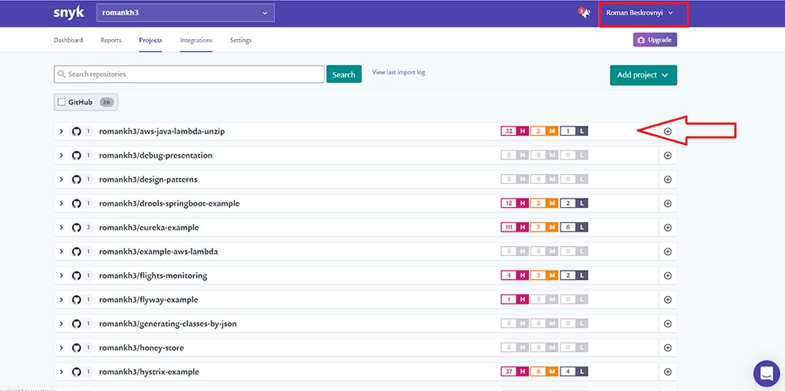Click GitHub icon on flights-monitoring row
Screen dimensions: 785x391
(x=76, y=275)
